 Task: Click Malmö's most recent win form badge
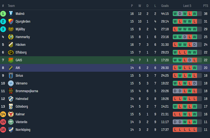point(195,14)
